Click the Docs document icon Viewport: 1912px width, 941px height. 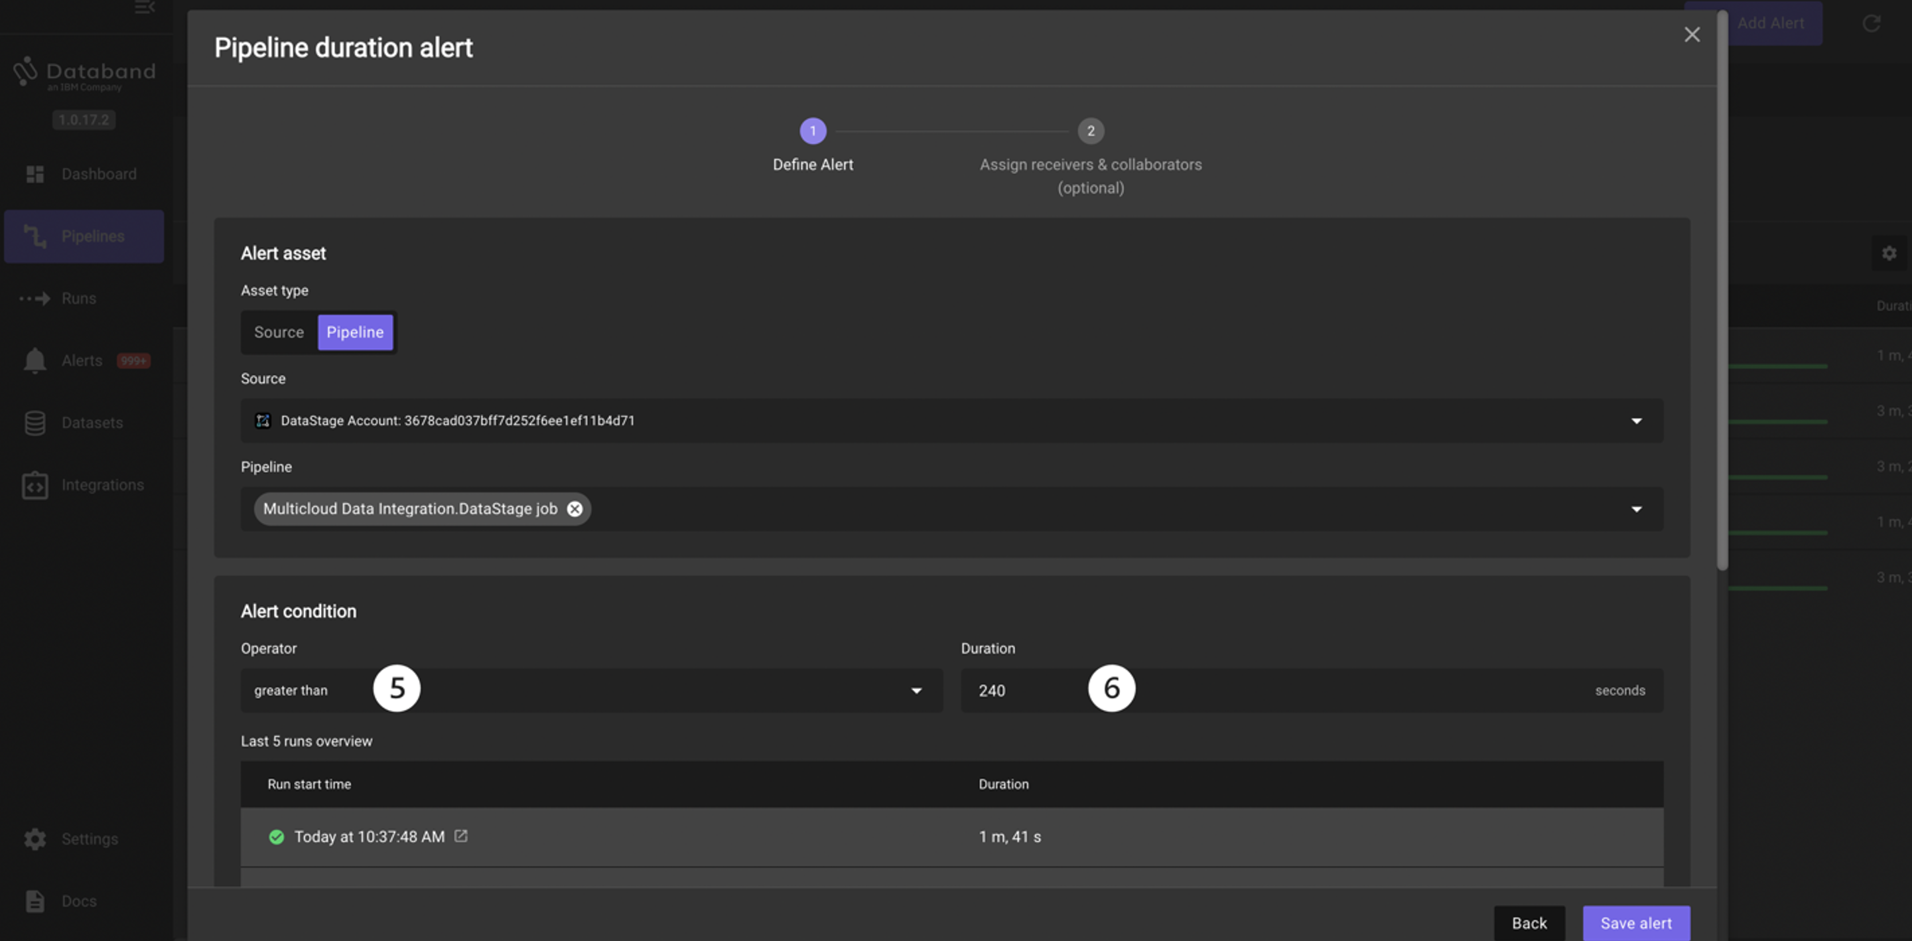click(35, 901)
